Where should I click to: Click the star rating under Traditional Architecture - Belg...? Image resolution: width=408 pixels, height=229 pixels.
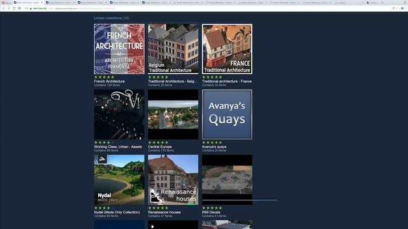158,77
